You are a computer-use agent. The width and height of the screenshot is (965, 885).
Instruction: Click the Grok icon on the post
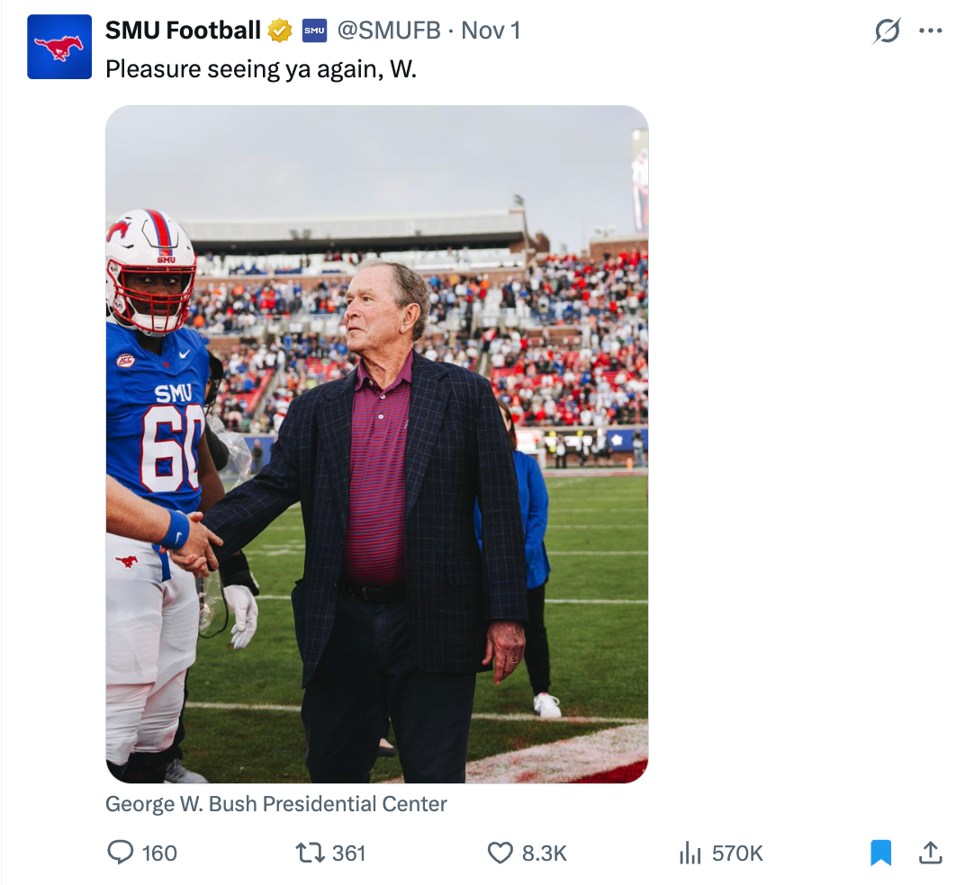pos(887,31)
